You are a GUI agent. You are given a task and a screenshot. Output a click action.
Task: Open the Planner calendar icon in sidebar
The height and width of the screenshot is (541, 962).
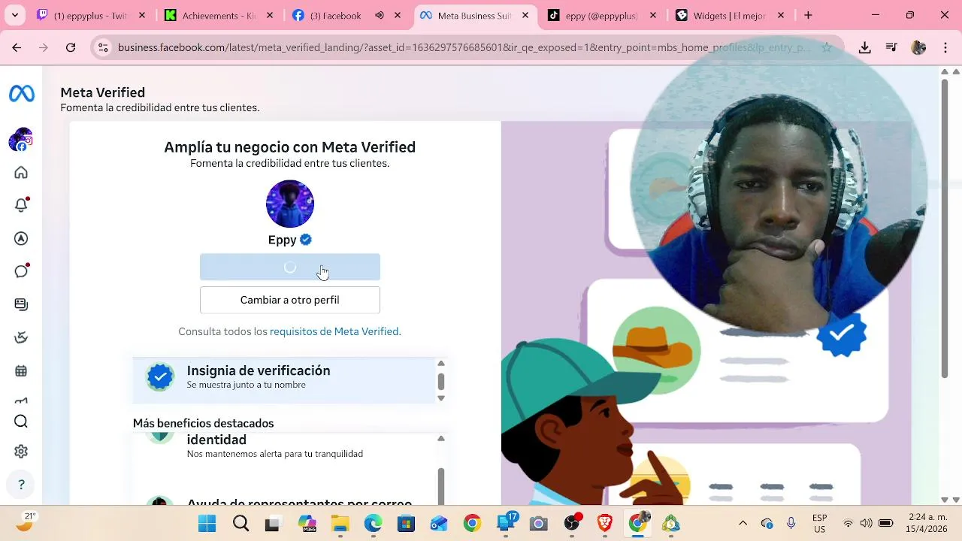(x=21, y=370)
